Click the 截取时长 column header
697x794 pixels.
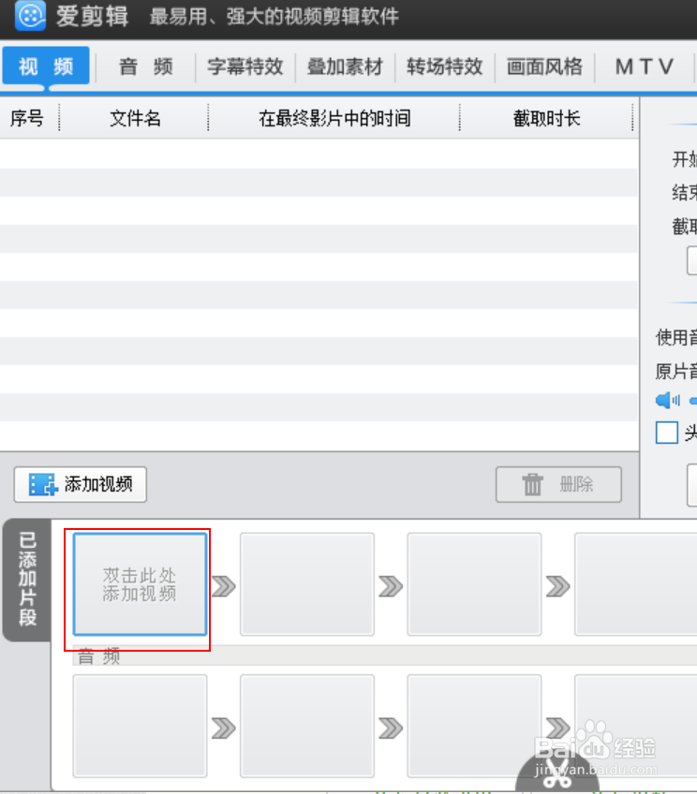point(546,119)
